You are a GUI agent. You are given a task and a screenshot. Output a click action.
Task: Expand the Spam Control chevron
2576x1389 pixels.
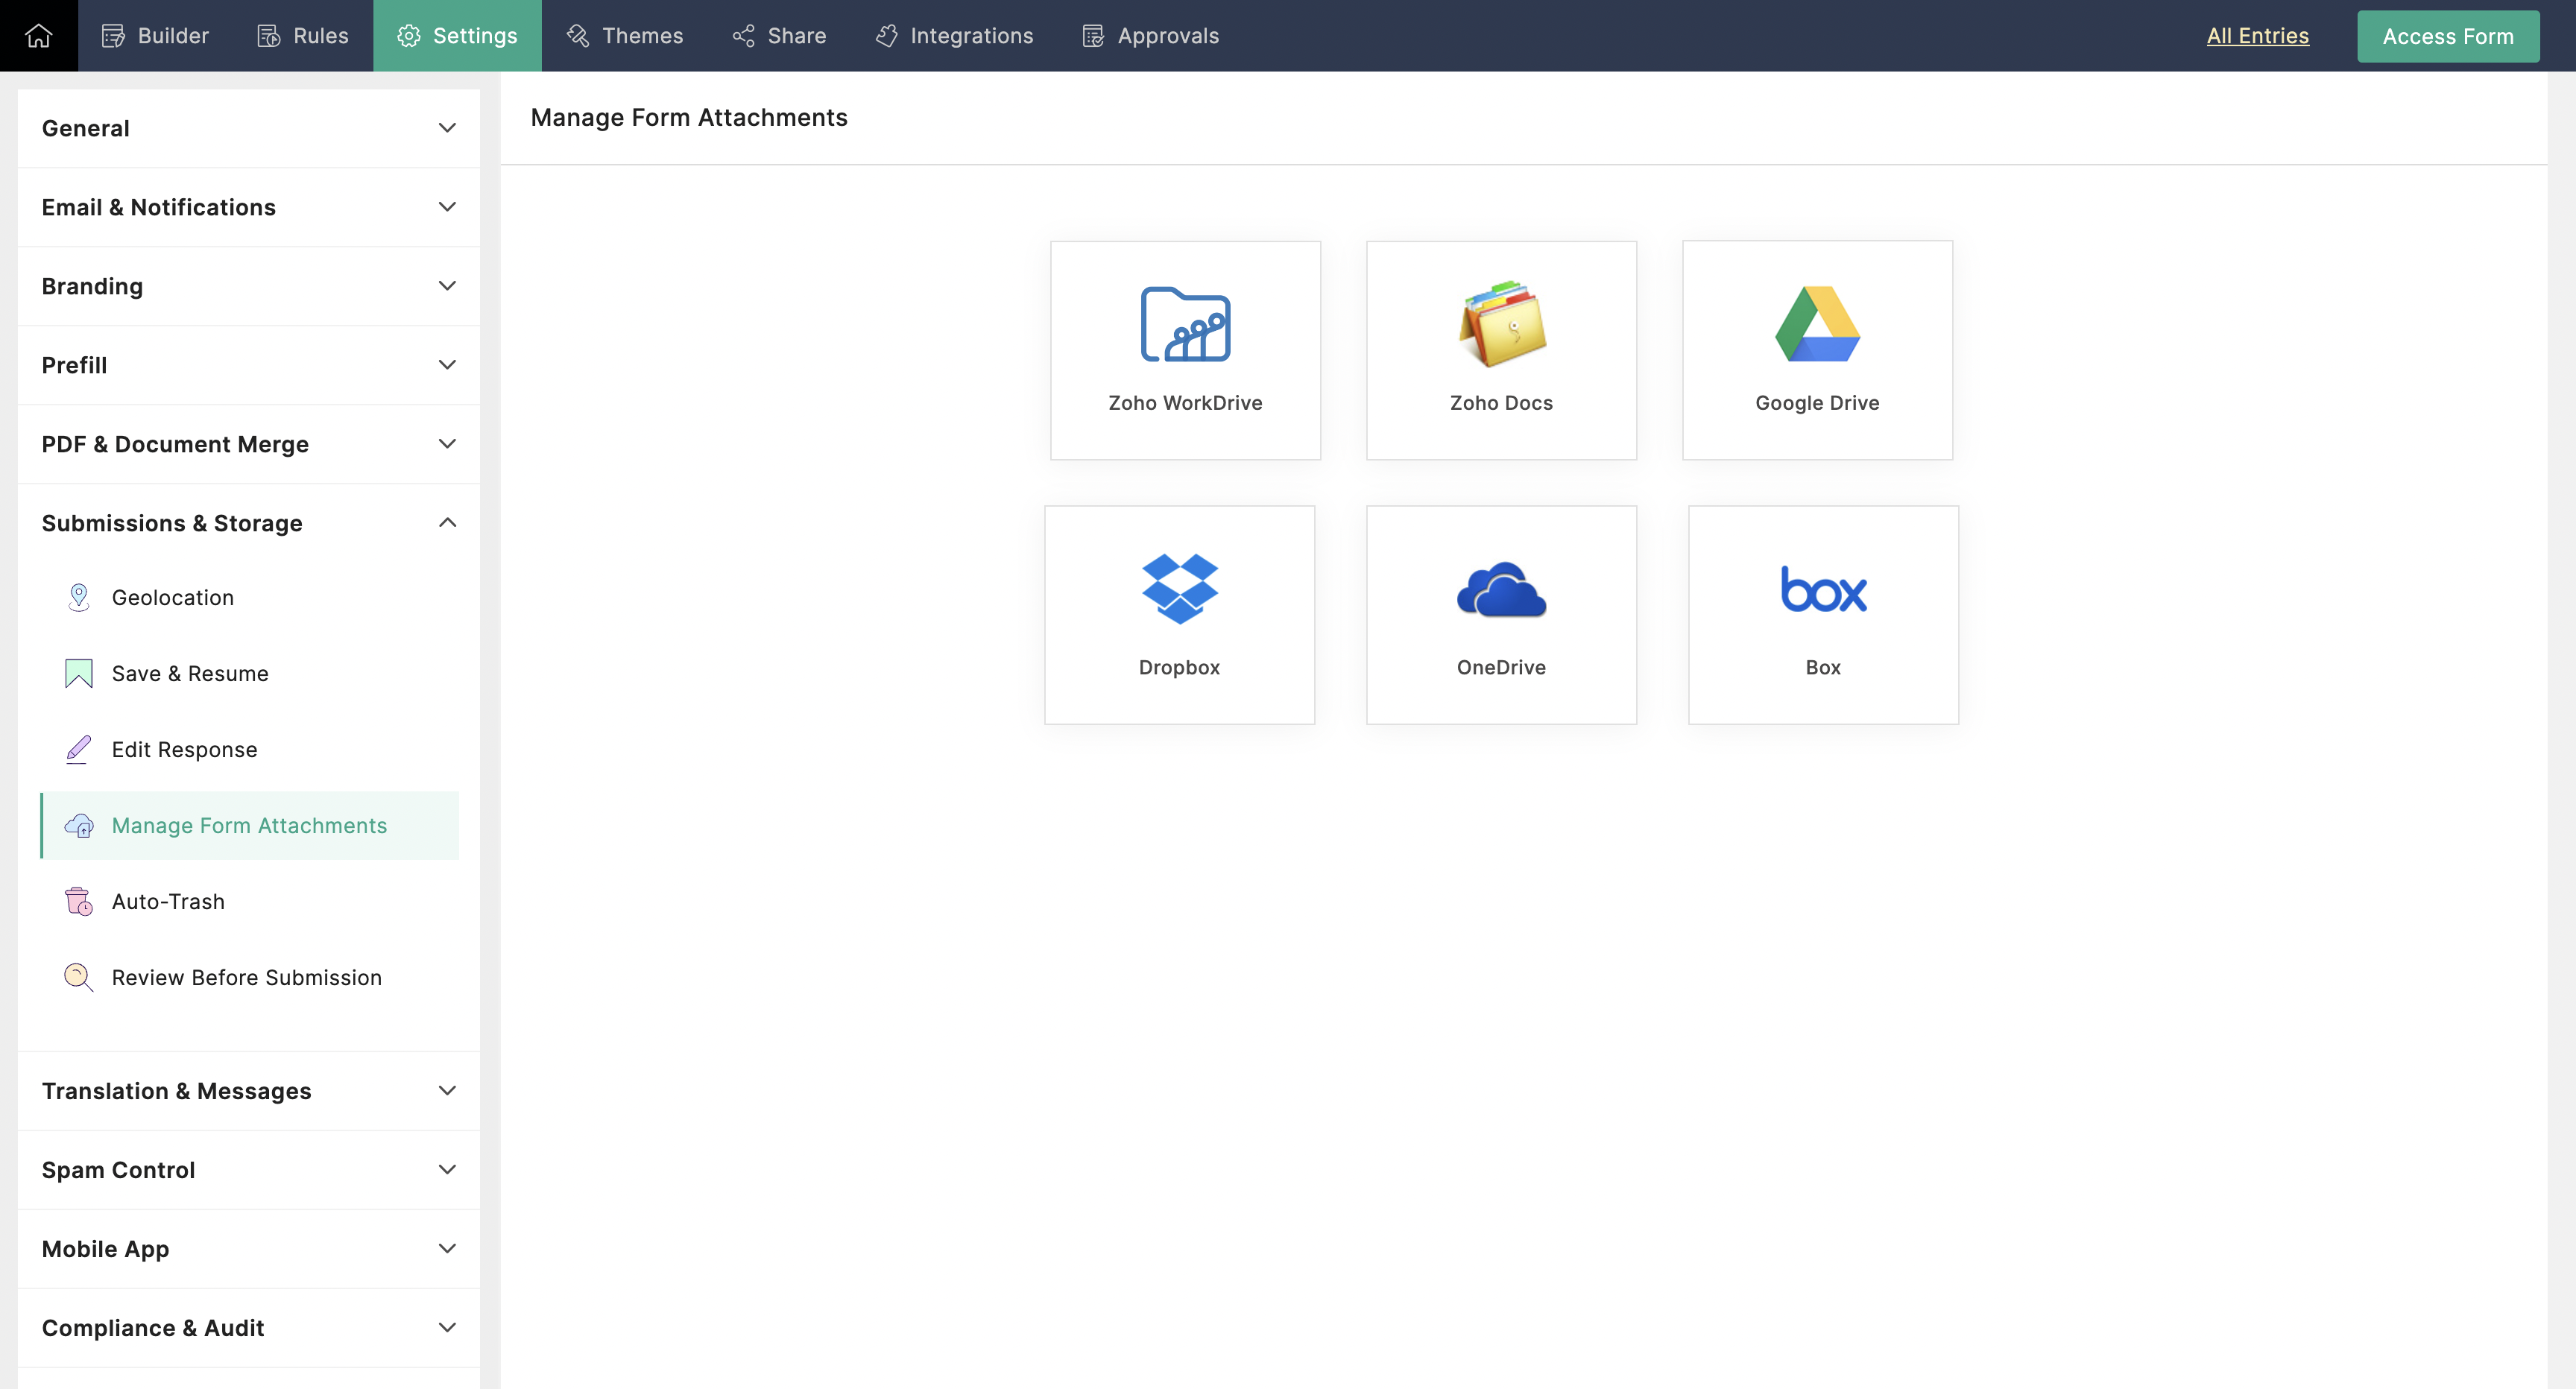pos(447,1169)
